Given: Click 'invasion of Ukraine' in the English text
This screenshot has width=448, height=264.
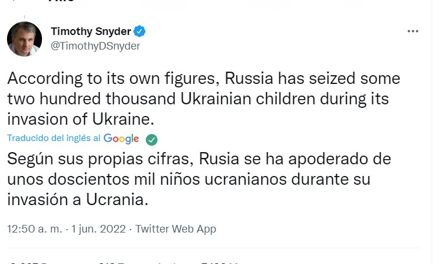Looking at the screenshot, I should pyautogui.click(x=80, y=119).
